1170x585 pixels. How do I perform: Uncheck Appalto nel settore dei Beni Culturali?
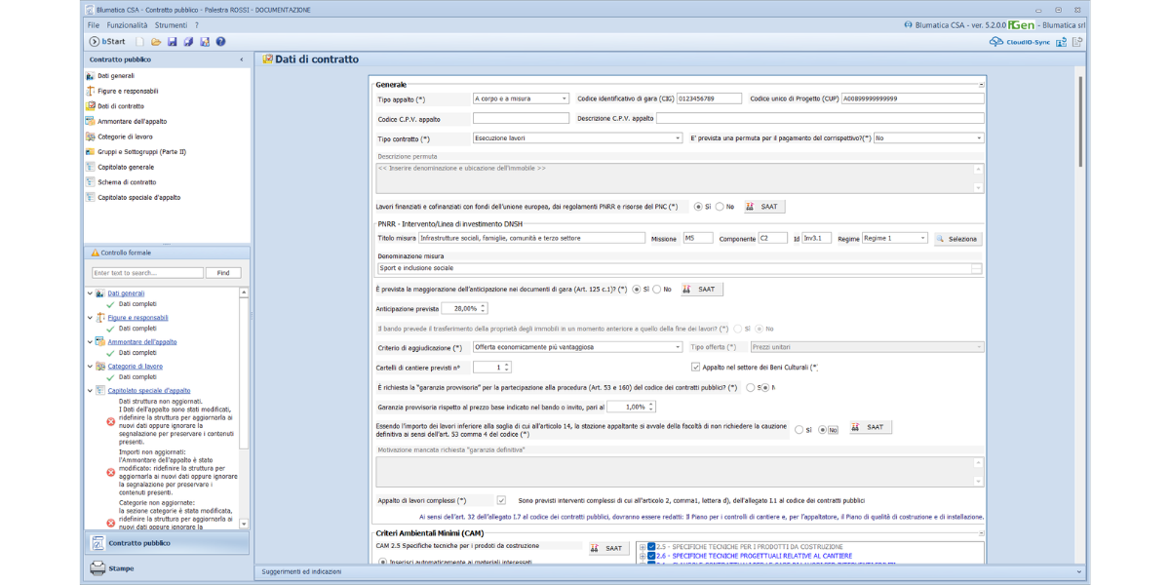coord(695,368)
